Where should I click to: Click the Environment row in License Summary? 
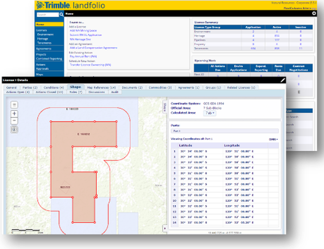click(x=253, y=32)
